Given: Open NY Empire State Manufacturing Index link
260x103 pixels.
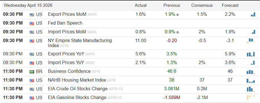Looking at the screenshot, I should click(80, 43).
